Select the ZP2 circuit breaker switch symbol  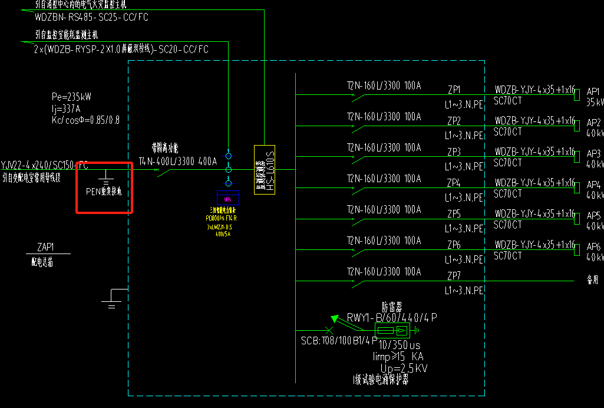click(358, 129)
